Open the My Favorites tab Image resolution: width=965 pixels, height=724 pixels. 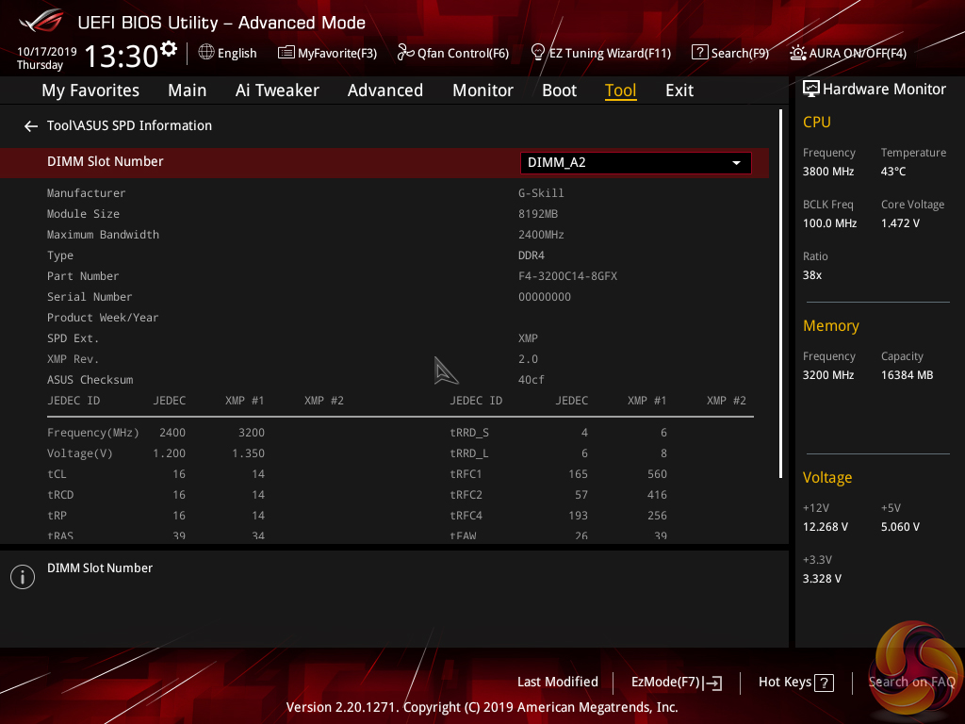click(90, 90)
